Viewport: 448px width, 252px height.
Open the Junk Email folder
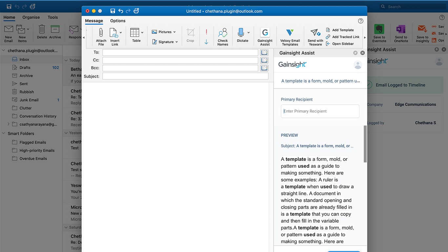(x=31, y=100)
